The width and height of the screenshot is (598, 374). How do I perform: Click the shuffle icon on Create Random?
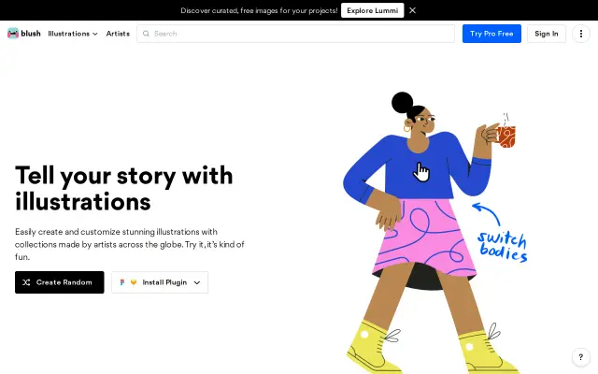(x=26, y=282)
